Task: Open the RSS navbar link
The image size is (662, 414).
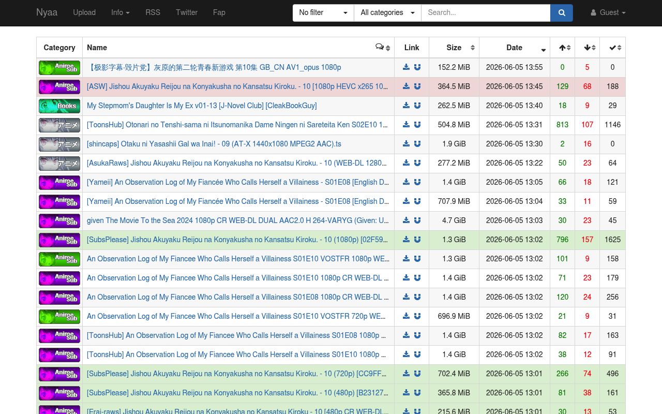Action: (153, 12)
